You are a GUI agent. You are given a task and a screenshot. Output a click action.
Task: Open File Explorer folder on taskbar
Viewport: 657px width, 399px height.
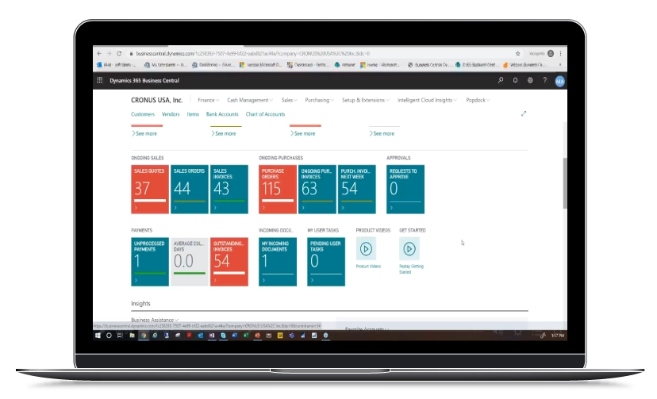click(x=132, y=336)
